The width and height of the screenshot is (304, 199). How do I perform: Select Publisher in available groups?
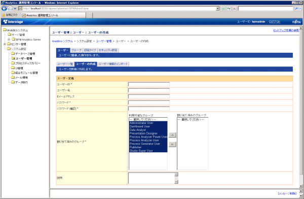point(148,147)
